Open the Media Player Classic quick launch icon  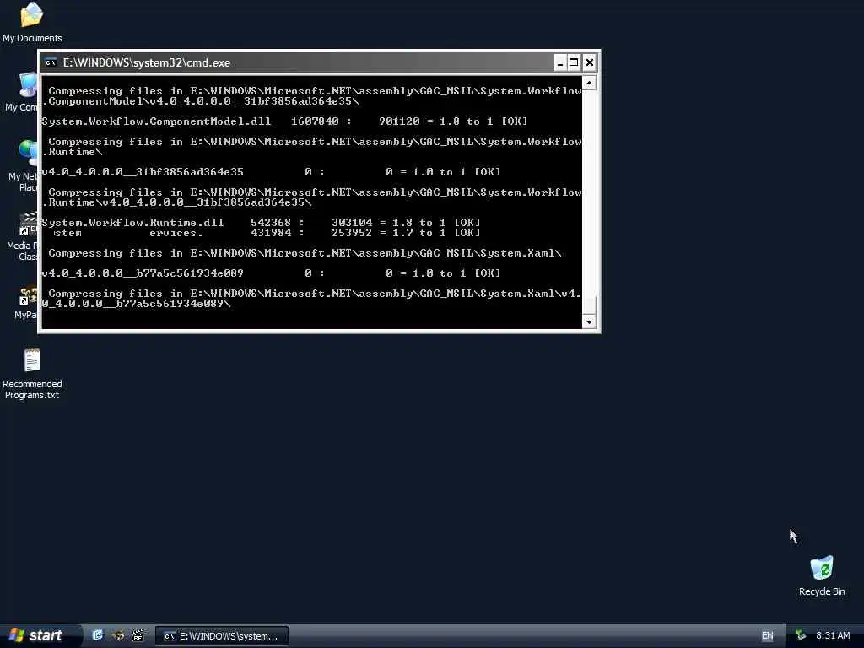[x=138, y=635]
